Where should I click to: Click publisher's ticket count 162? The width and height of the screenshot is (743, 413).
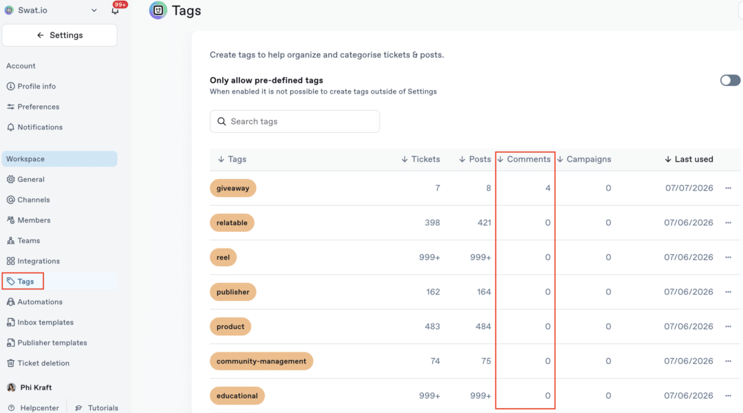click(x=433, y=292)
